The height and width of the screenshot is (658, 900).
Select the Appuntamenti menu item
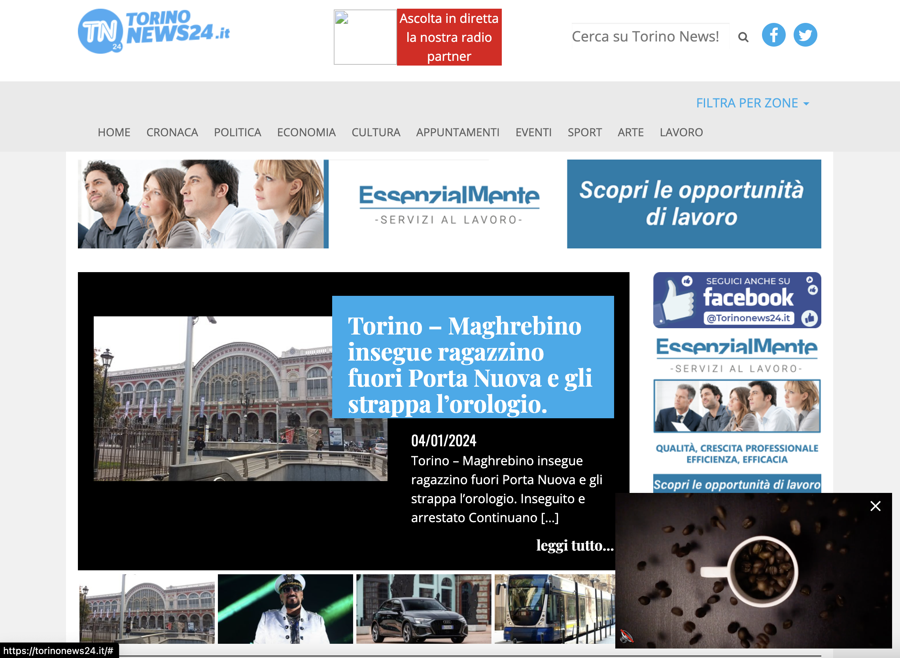click(x=458, y=132)
